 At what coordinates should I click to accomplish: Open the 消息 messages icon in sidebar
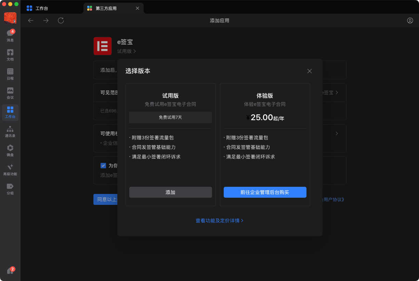[10, 36]
